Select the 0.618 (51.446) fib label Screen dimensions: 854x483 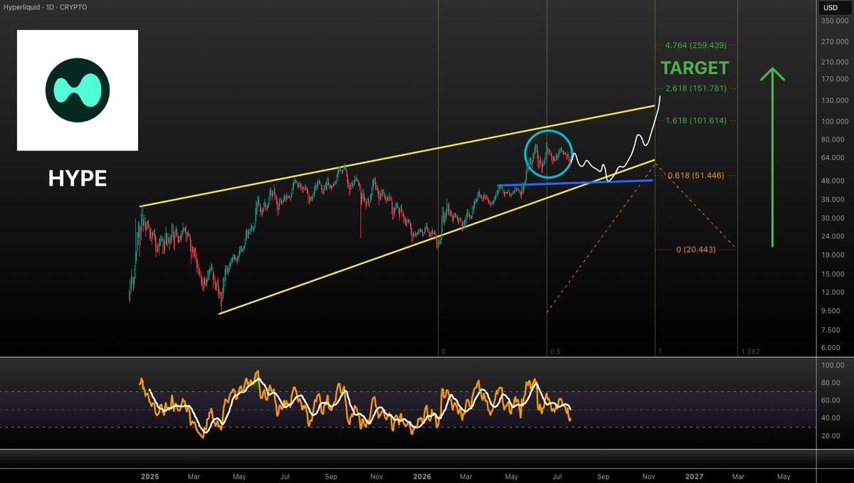pyautogui.click(x=695, y=175)
